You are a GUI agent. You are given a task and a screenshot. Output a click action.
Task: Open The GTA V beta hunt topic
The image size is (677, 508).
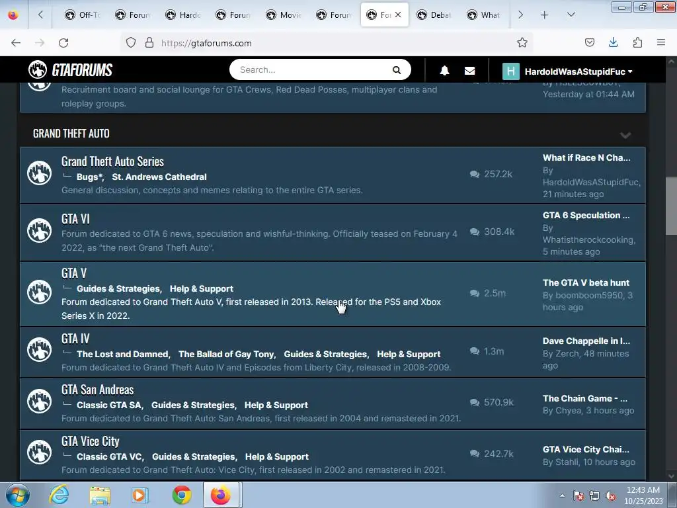pyautogui.click(x=586, y=282)
